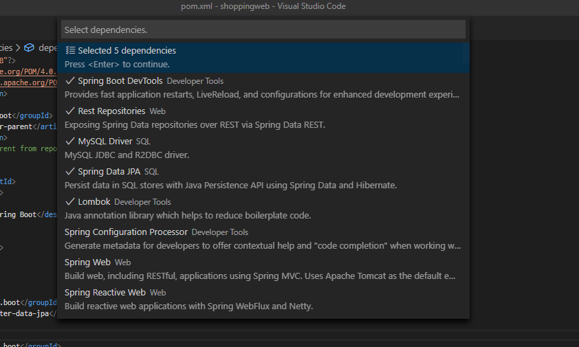Click the Press <Enter> to continue text
This screenshot has width=579, height=347.
(x=117, y=64)
